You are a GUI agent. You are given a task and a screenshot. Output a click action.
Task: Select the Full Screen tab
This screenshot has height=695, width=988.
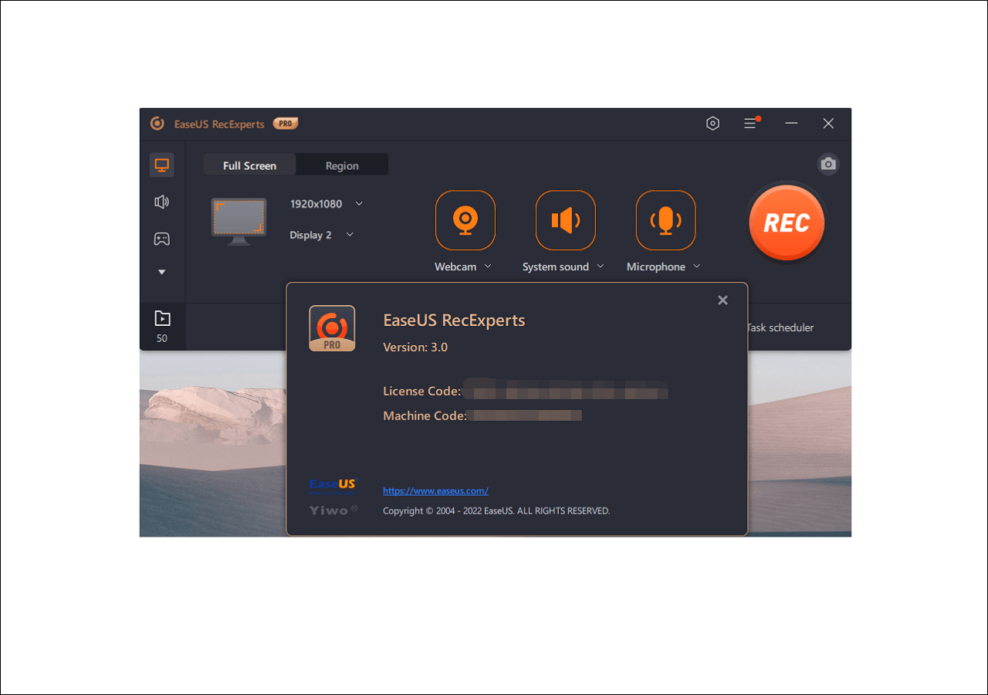click(x=249, y=165)
